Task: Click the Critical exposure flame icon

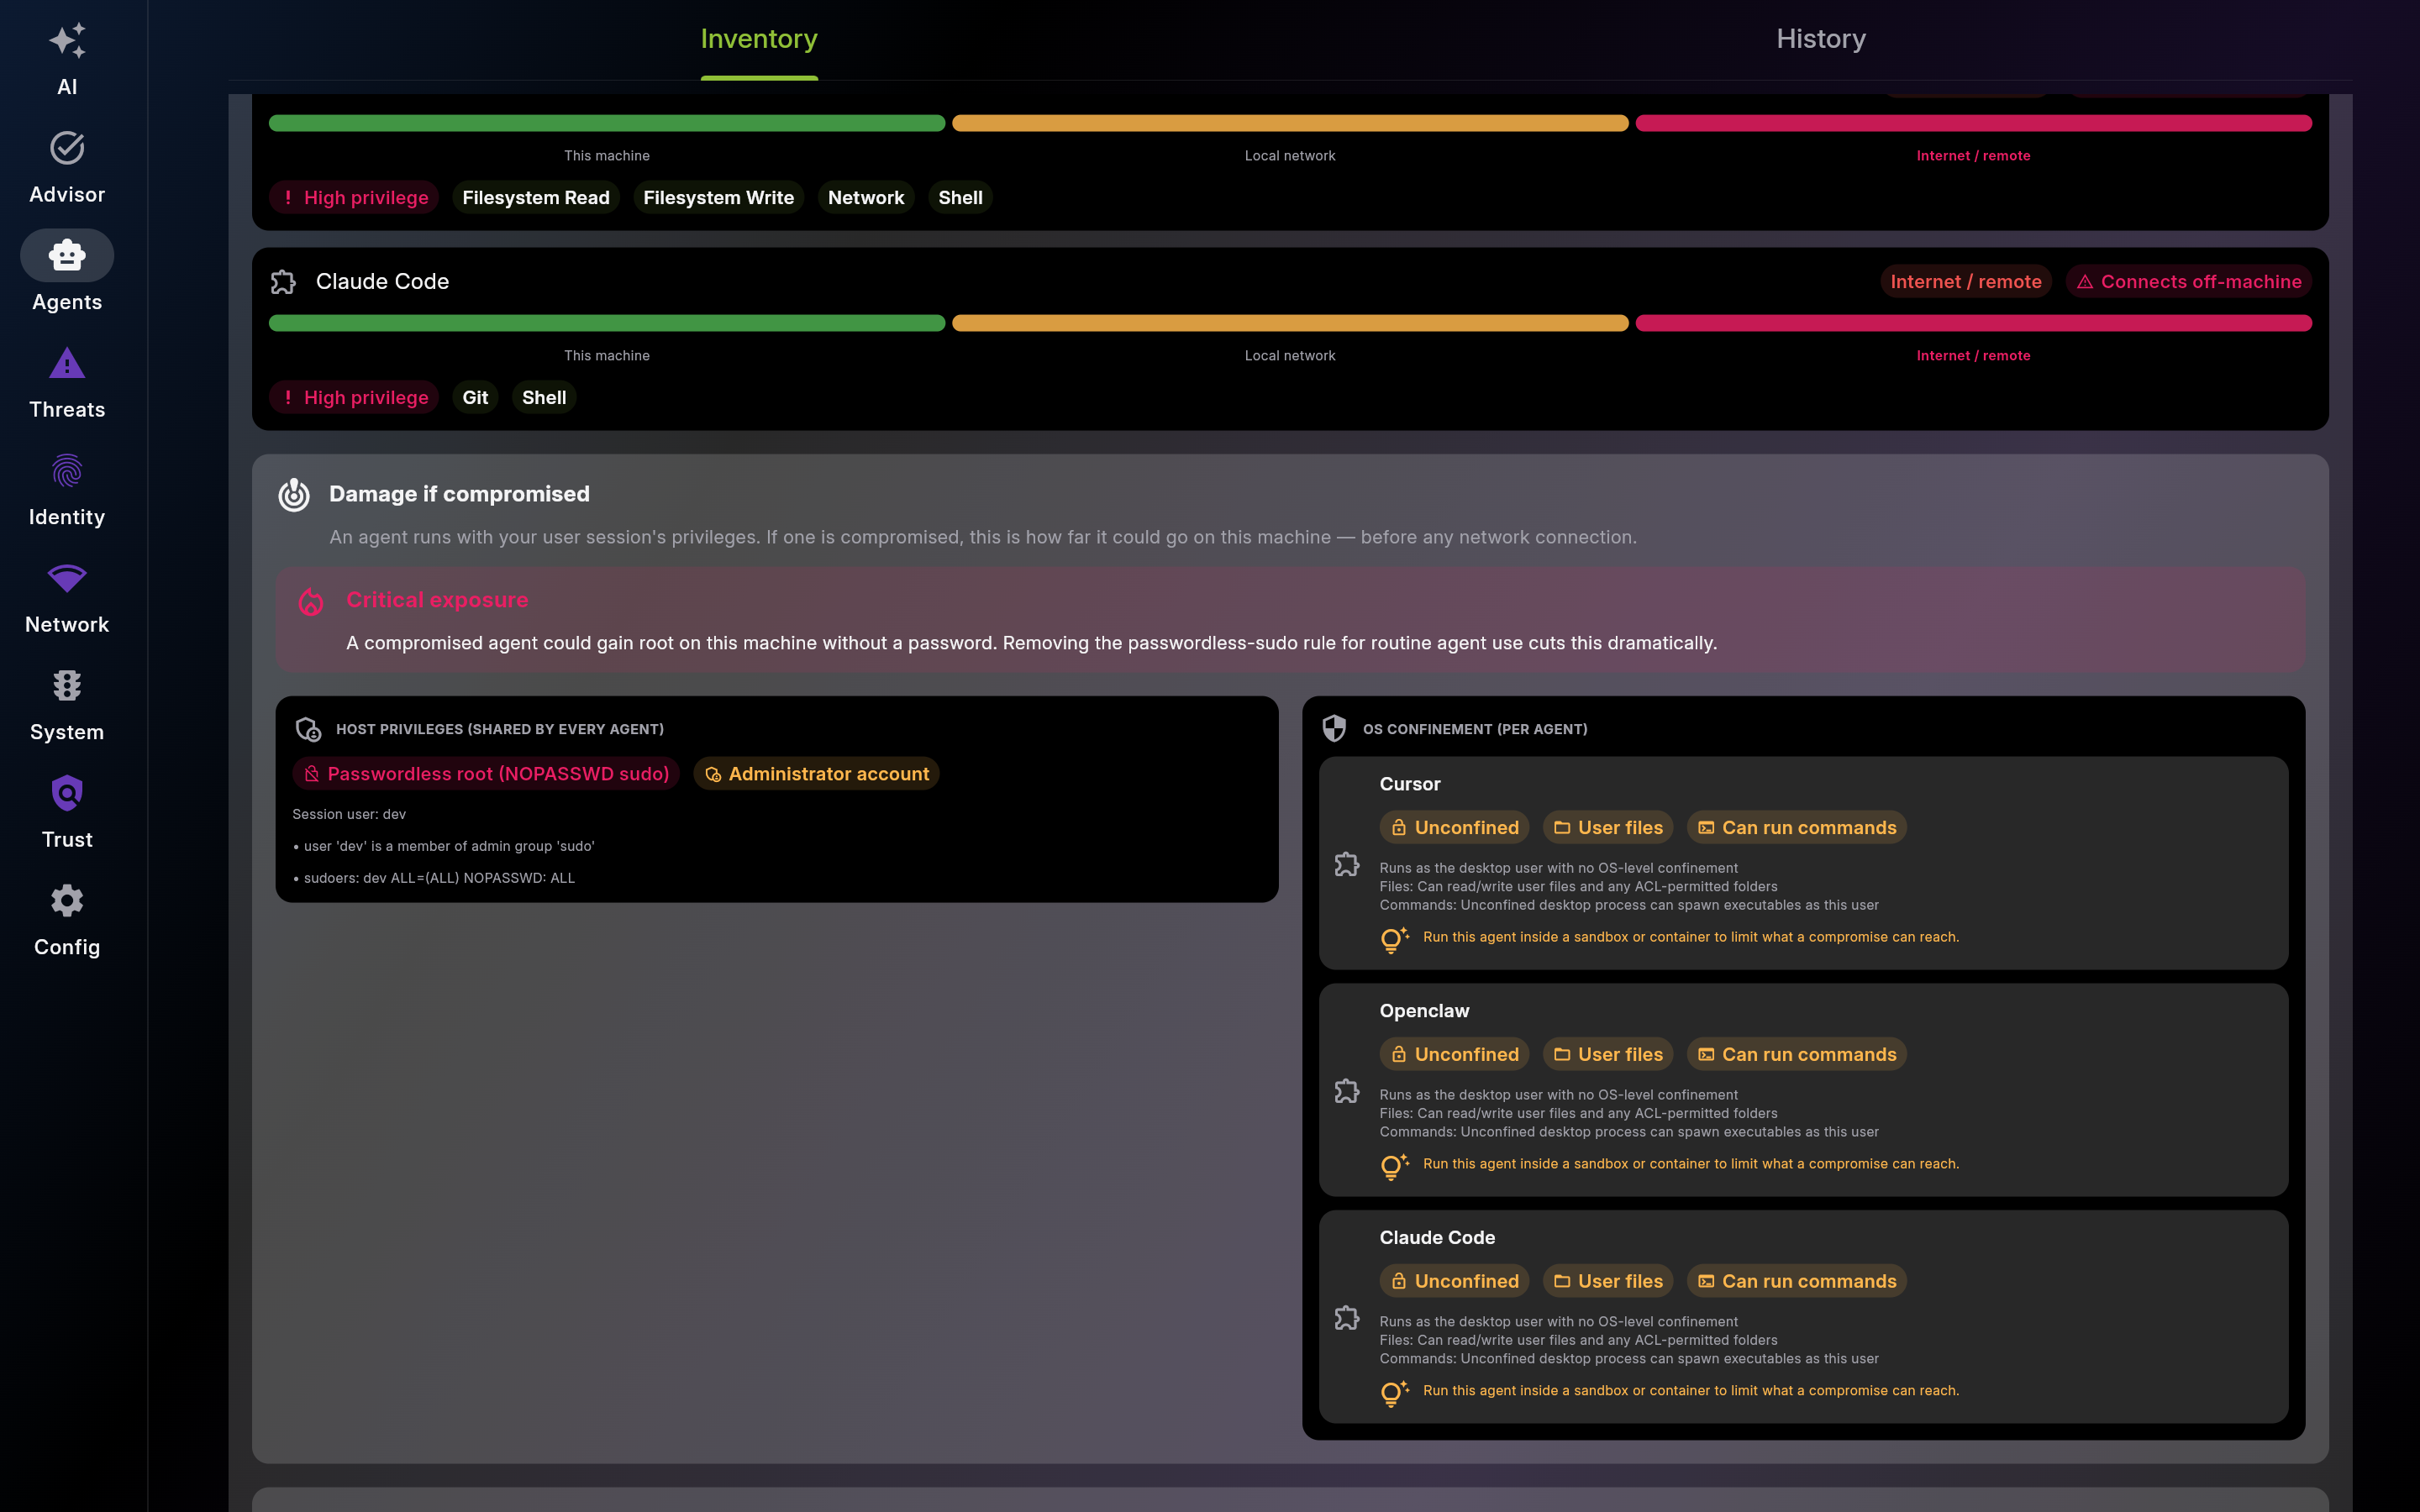Action: point(311,601)
